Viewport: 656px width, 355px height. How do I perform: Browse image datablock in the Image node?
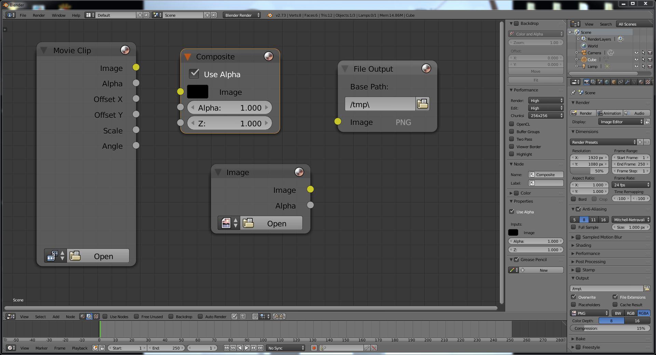tap(229, 223)
